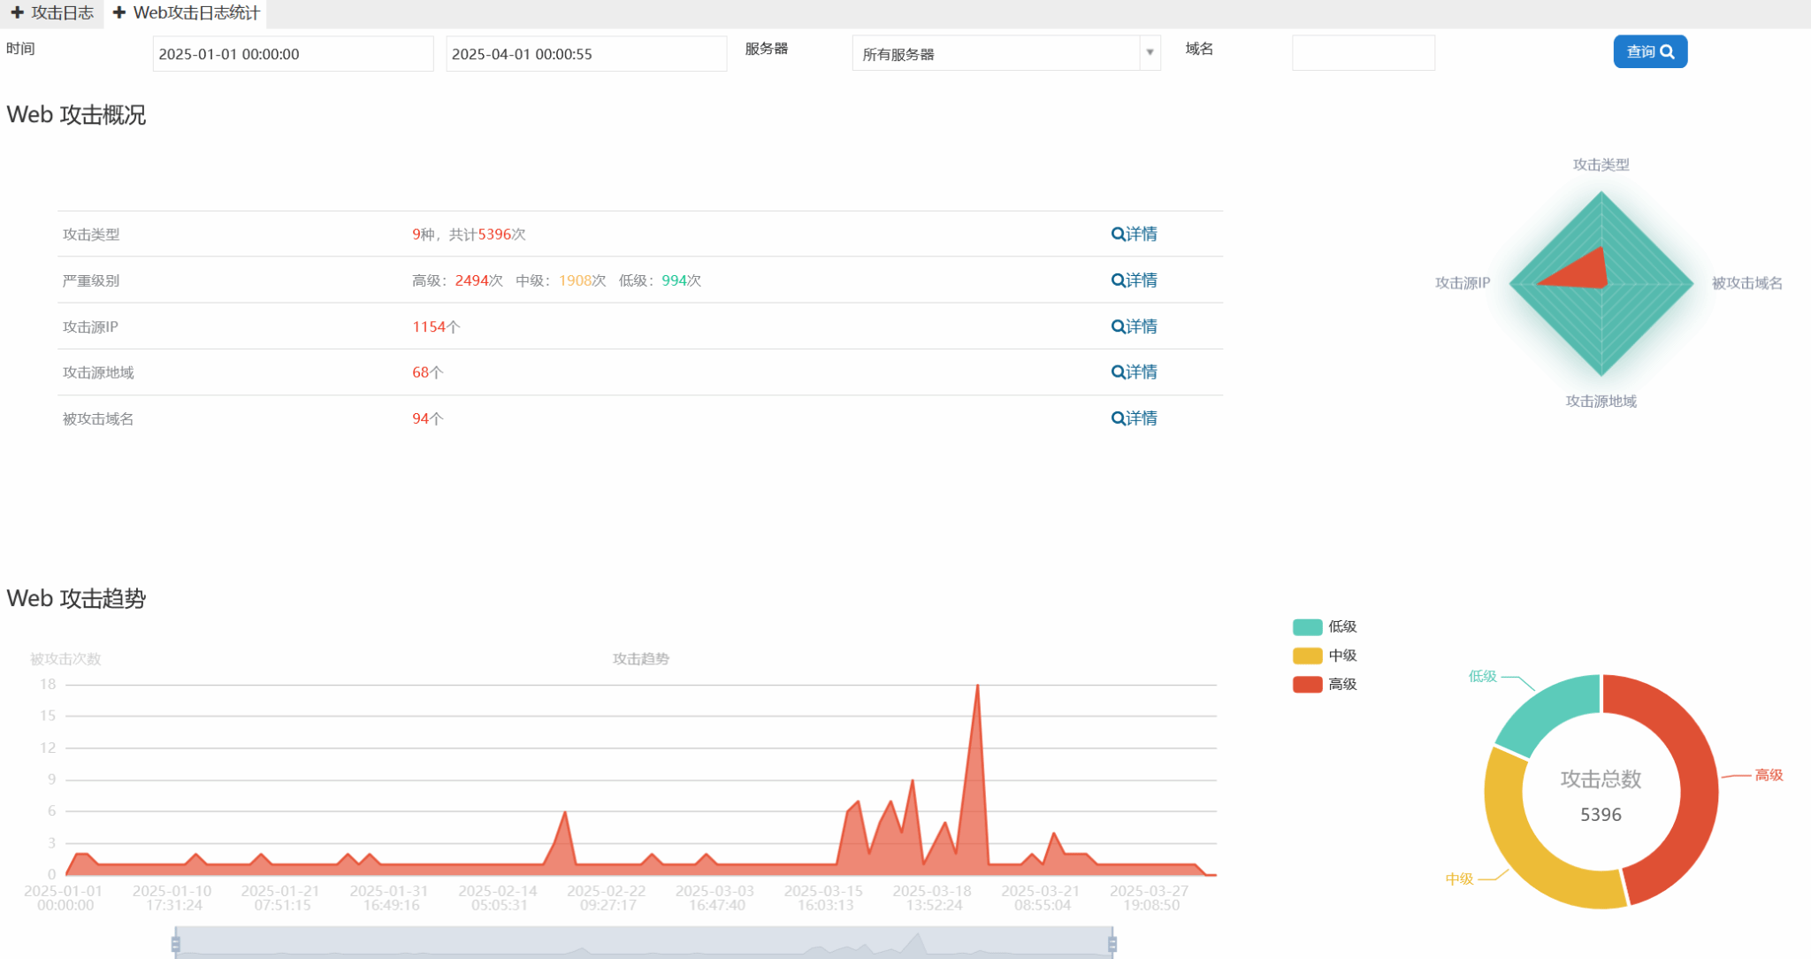
Task: Open details for 攻击类型 row
Action: (x=1134, y=234)
